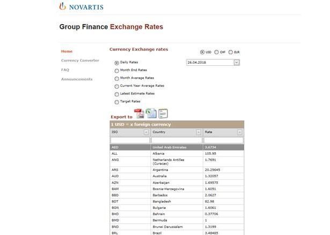Choose the Month Average Rates option

click(117, 79)
